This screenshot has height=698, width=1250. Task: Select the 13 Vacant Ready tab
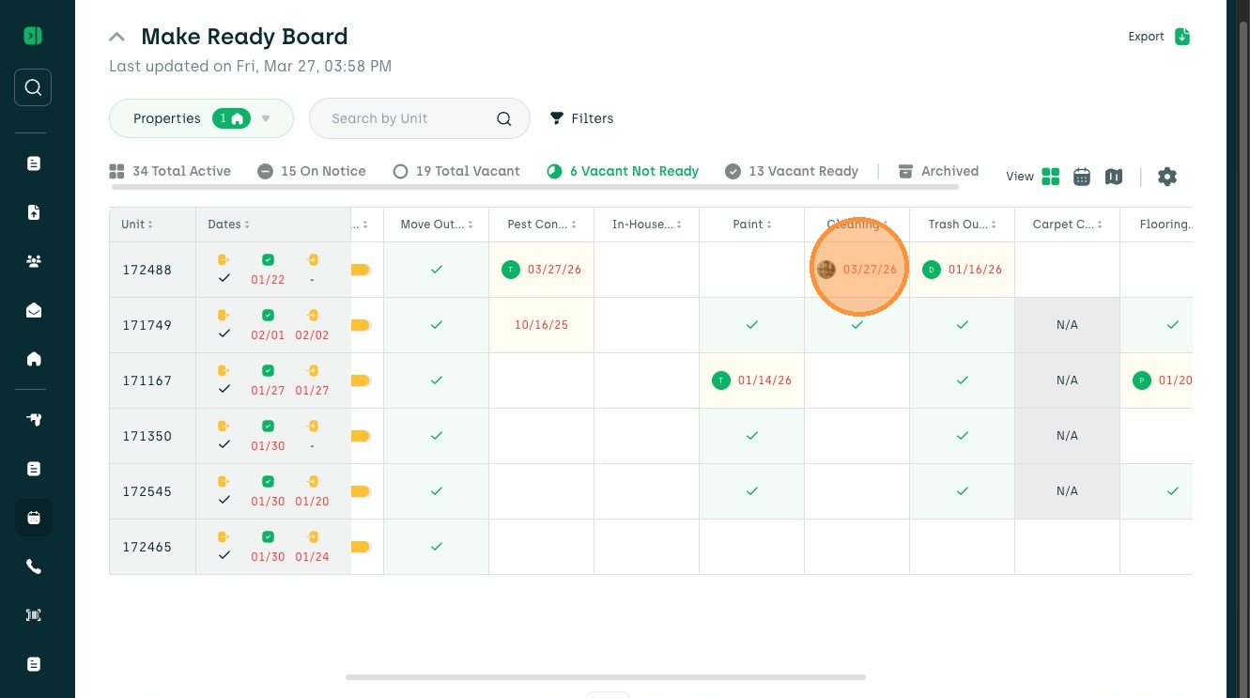[x=792, y=171]
